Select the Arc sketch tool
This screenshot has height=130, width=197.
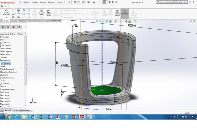pos(18,14)
